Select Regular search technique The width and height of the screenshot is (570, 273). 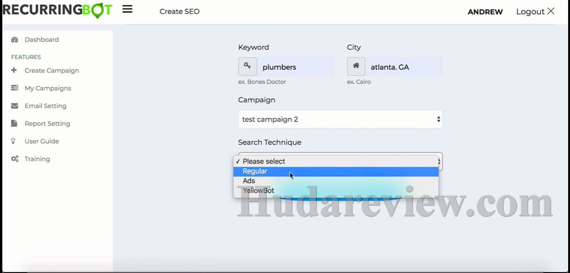(336, 171)
